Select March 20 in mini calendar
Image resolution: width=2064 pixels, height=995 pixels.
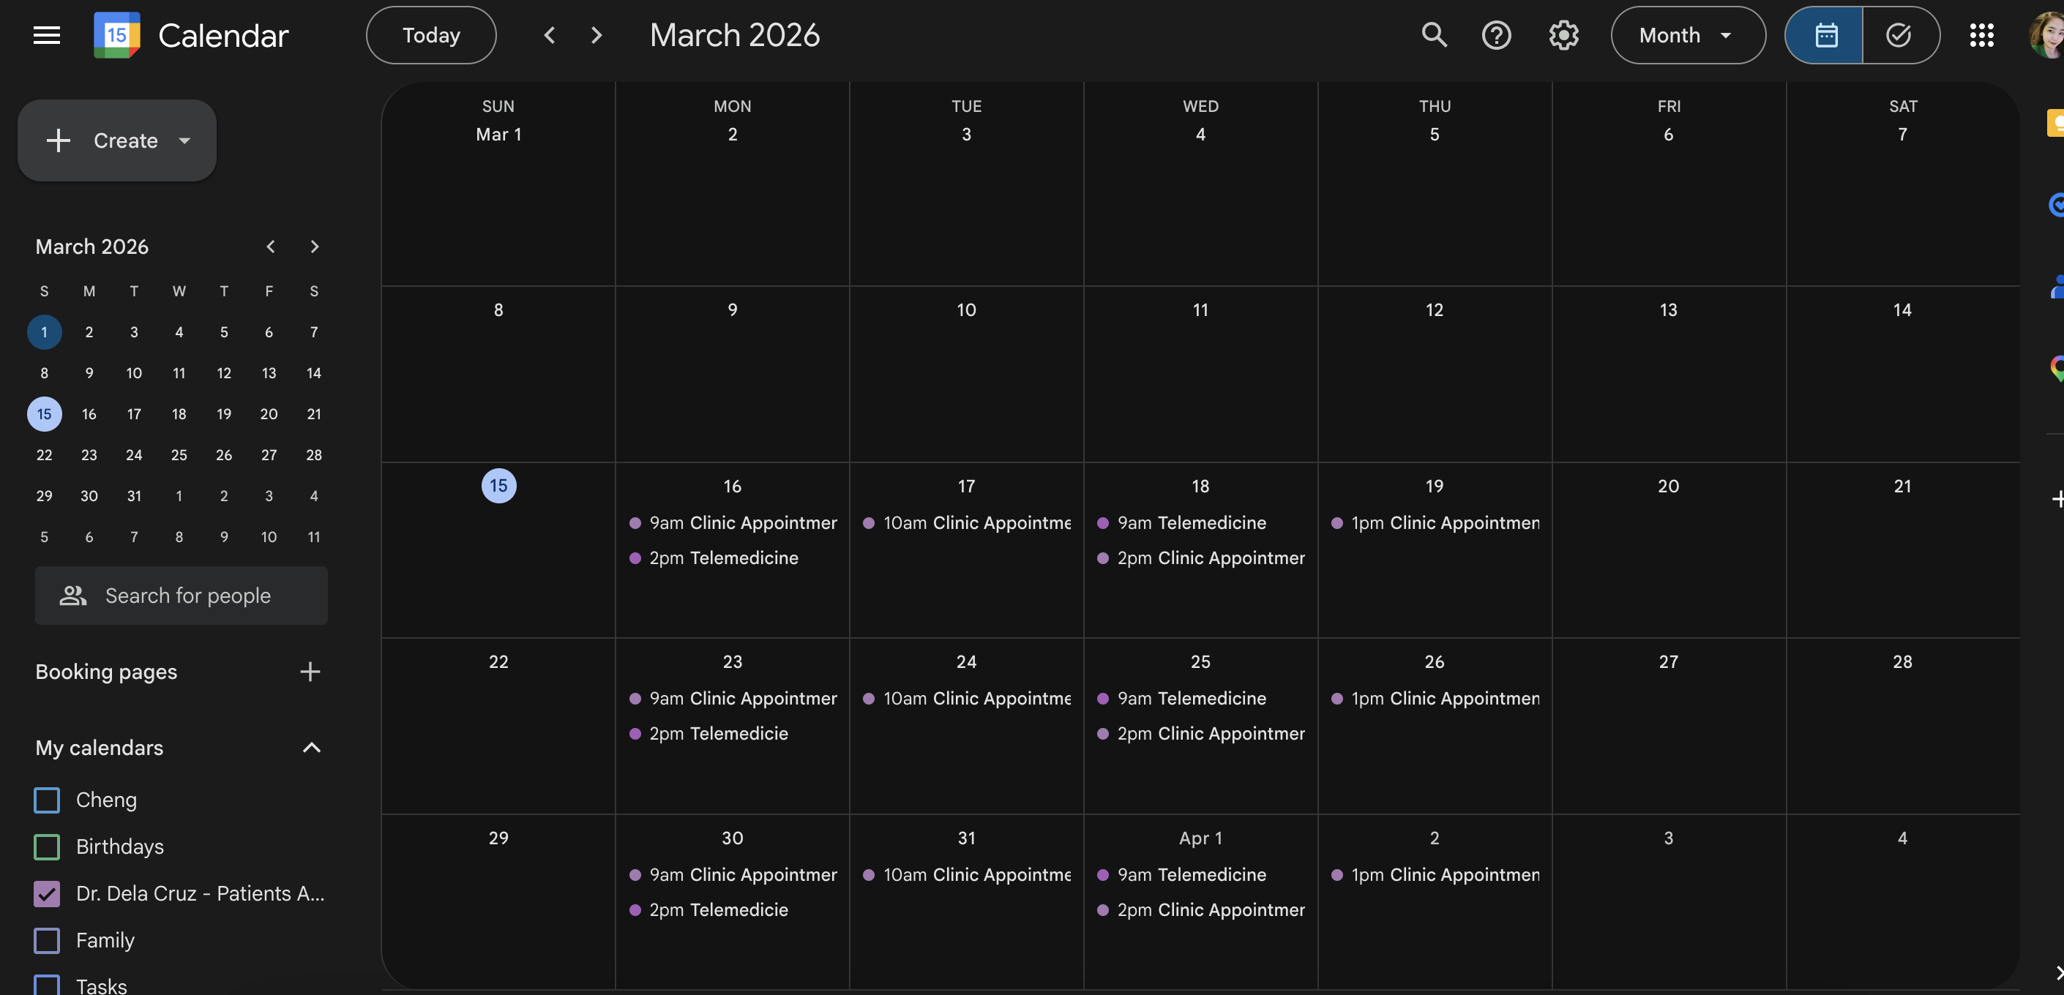[269, 414]
